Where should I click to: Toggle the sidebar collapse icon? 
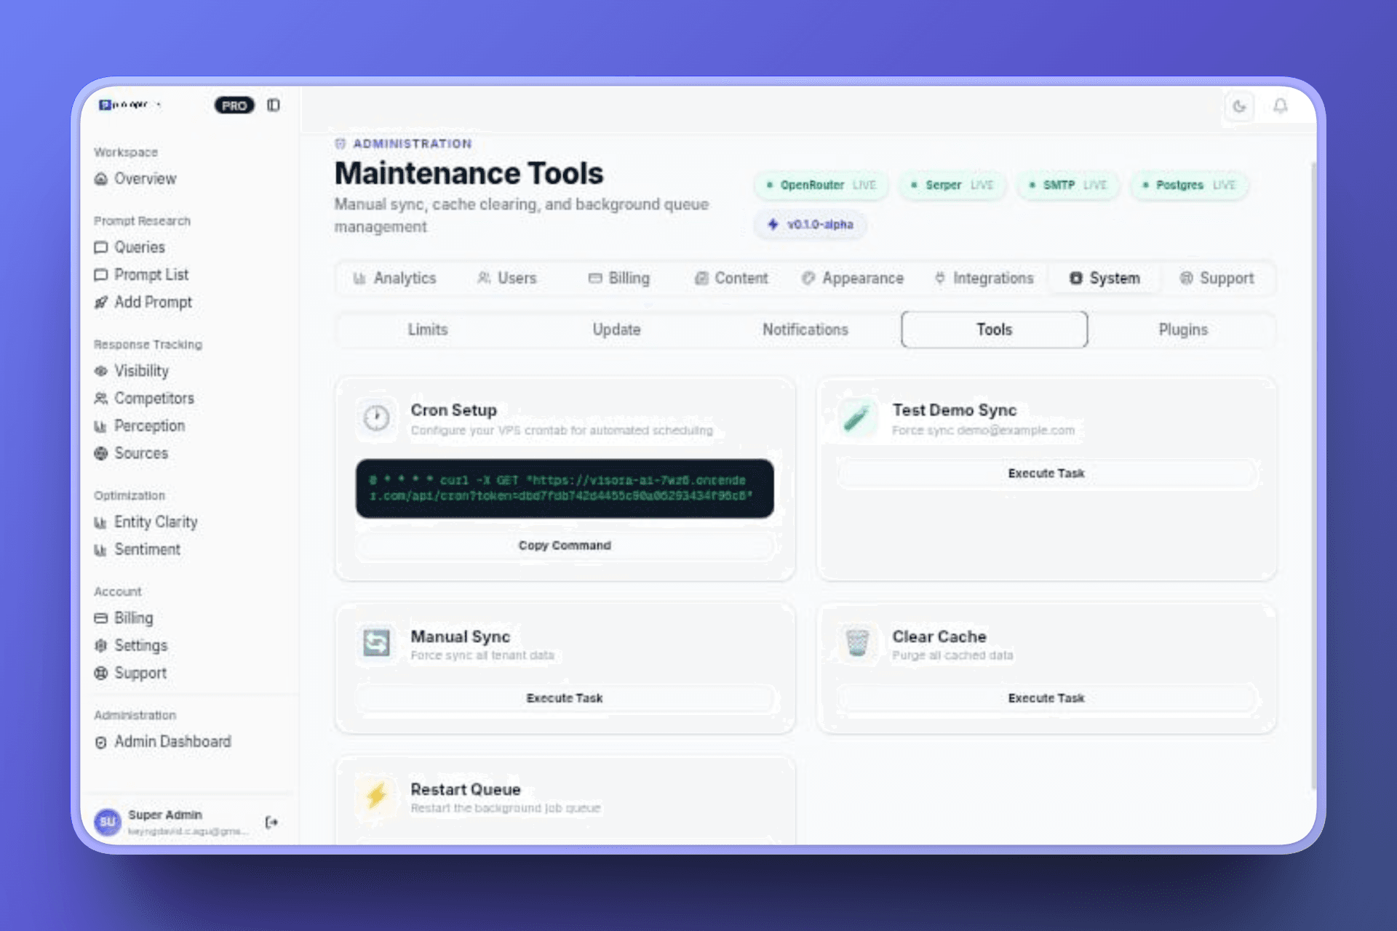274,105
